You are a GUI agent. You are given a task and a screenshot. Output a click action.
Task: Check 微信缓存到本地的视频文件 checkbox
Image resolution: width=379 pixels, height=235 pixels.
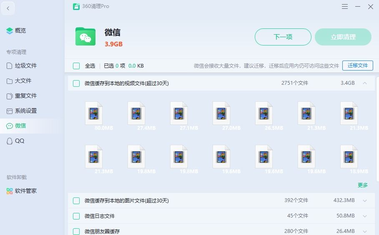click(x=76, y=83)
